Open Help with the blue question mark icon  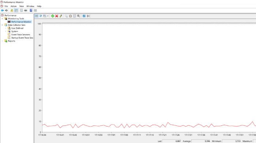coord(31,11)
